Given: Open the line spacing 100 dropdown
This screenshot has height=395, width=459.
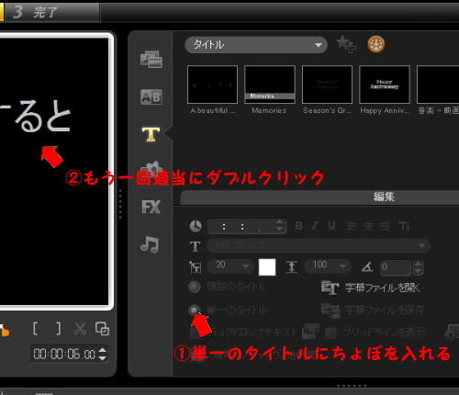Looking at the screenshot, I should pyautogui.click(x=328, y=266).
